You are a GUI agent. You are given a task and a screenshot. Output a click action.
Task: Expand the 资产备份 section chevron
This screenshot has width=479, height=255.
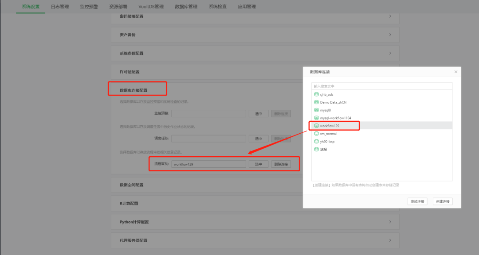[x=390, y=35]
